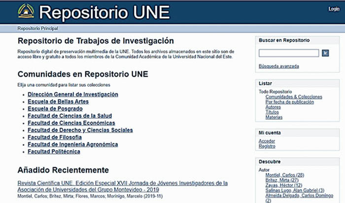This screenshot has height=203, width=345.
Task: Browse by Por fecha de publicación
Action: (x=290, y=102)
